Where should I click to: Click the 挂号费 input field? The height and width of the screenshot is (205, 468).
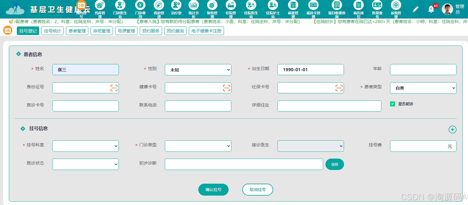pos(423,146)
